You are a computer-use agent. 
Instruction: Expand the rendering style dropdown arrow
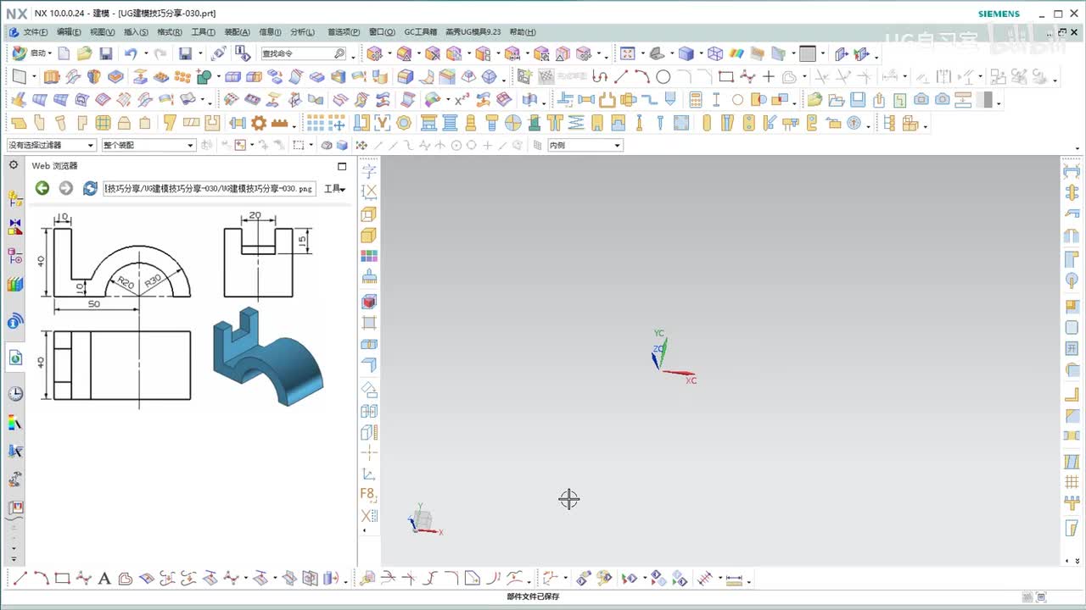702,55
